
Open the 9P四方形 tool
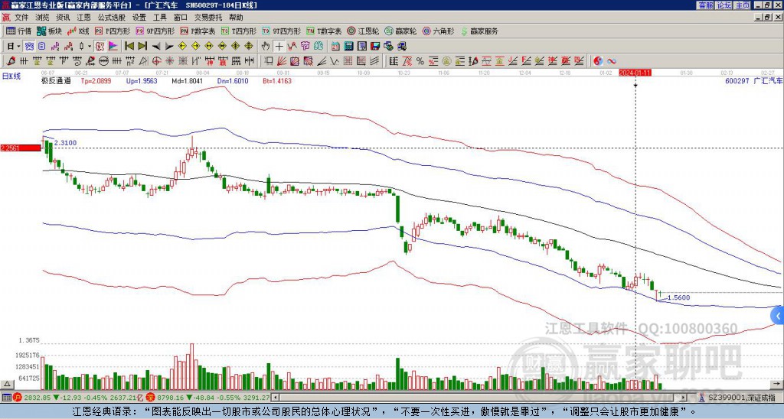point(155,31)
